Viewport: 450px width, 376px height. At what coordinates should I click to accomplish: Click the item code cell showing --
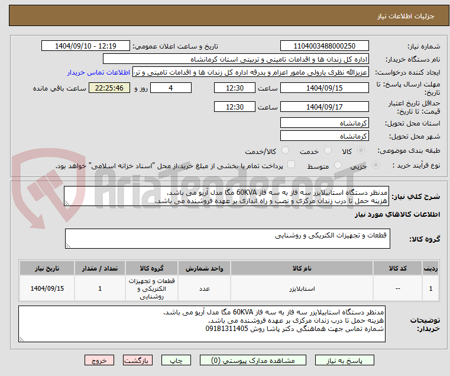(397, 288)
